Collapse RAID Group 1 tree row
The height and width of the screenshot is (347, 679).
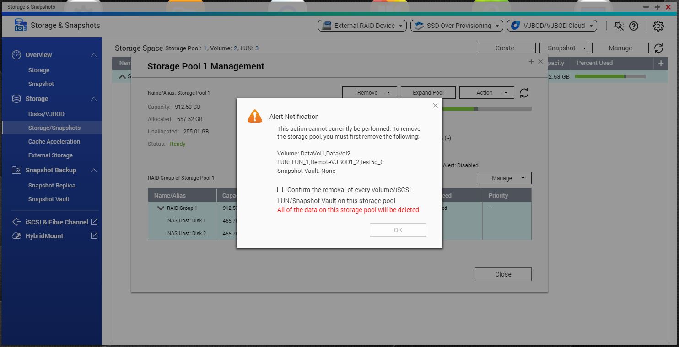(161, 208)
